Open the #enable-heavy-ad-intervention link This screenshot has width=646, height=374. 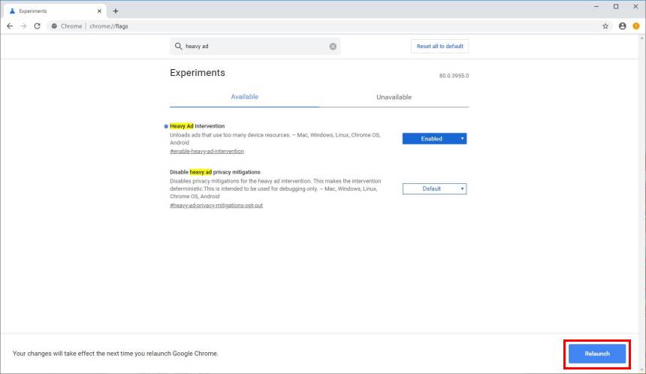pos(207,151)
